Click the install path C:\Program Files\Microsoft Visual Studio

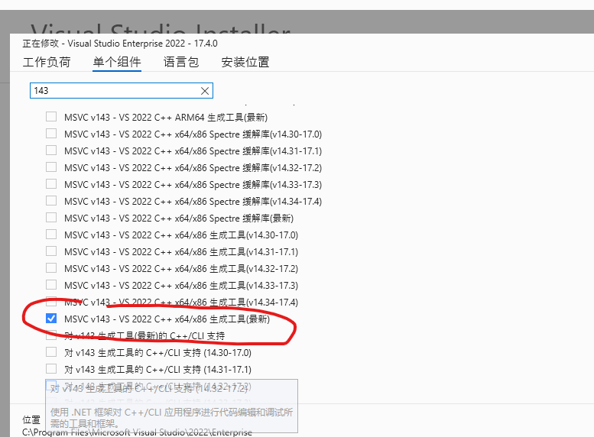click(137, 432)
